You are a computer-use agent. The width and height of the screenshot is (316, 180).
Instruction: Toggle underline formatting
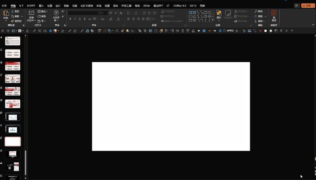tap(80, 19)
